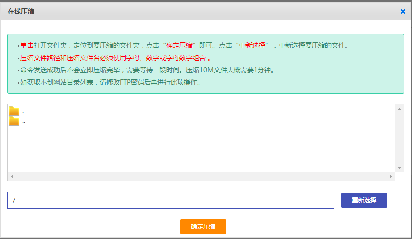
Task: Focus the path input field showing "/"
Action: click(170, 200)
